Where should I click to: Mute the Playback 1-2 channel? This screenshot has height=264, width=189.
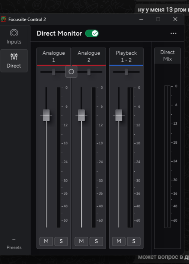tap(119, 241)
